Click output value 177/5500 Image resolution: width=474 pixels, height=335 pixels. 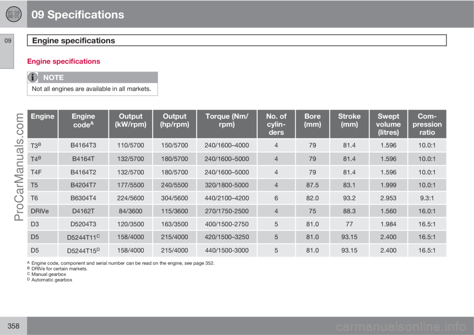[x=130, y=185]
